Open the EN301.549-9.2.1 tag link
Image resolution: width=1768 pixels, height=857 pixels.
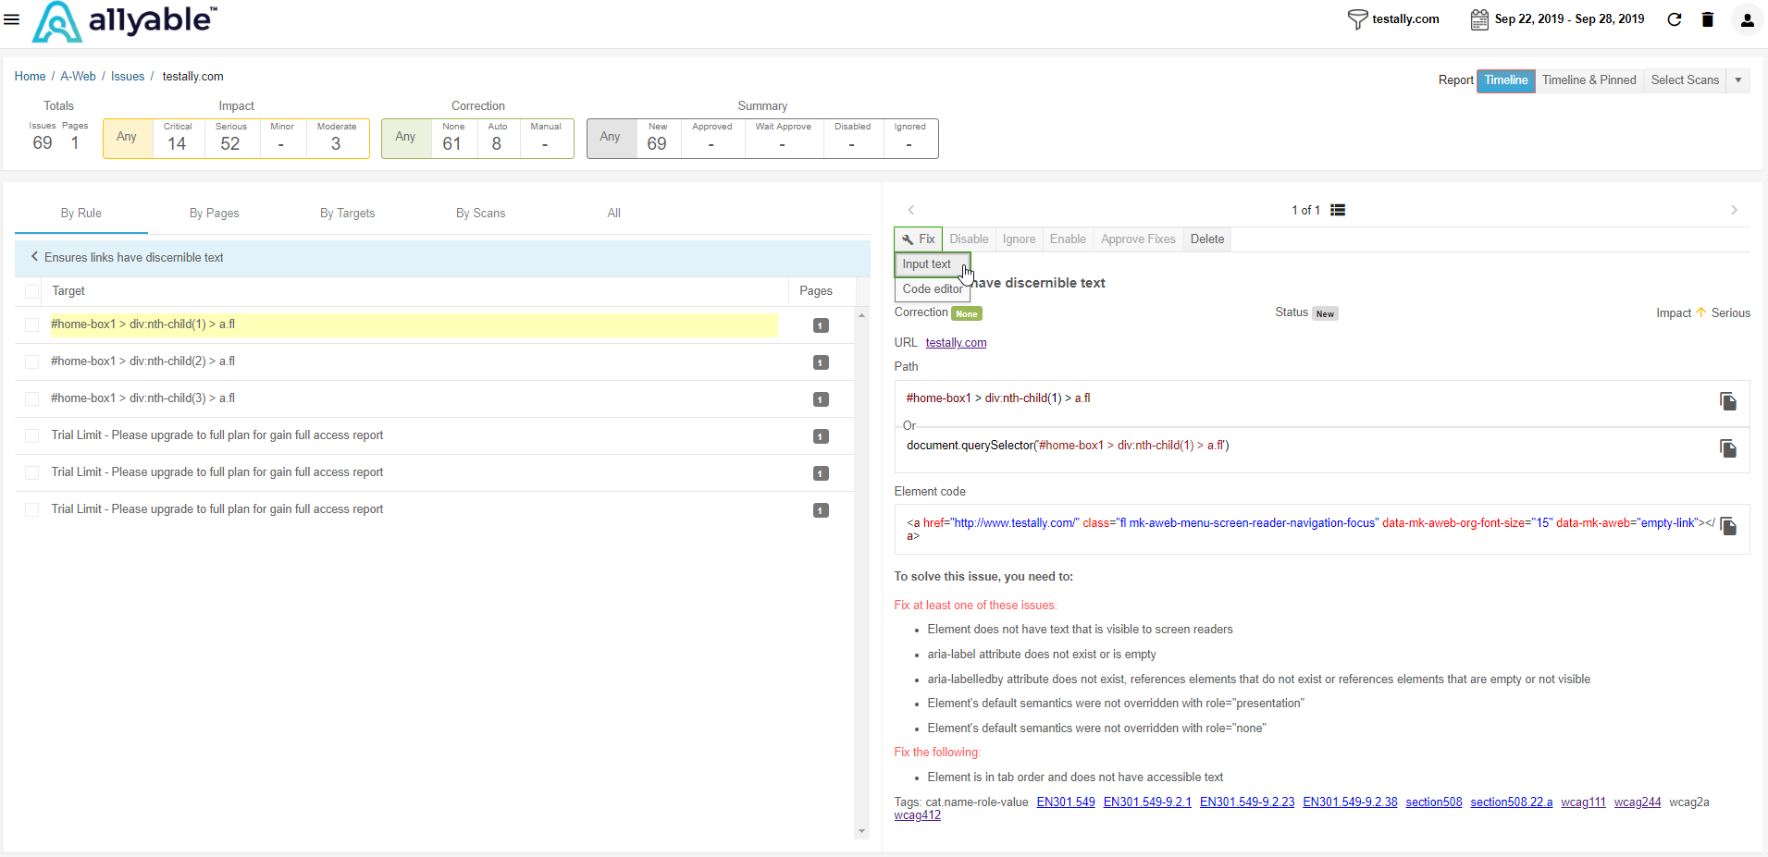pyautogui.click(x=1147, y=802)
